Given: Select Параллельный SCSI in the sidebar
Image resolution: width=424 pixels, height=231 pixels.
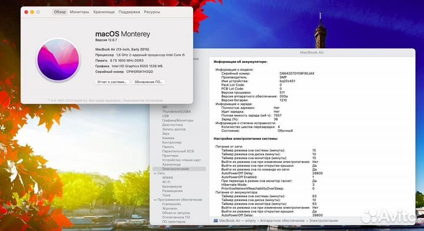Looking at the screenshot, I should [178, 151].
